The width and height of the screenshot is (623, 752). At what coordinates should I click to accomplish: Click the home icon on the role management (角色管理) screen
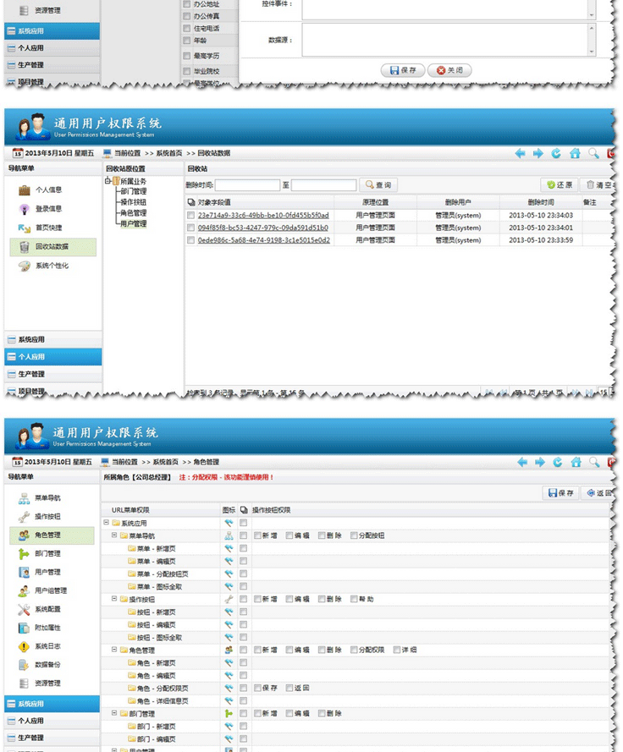pyautogui.click(x=576, y=463)
